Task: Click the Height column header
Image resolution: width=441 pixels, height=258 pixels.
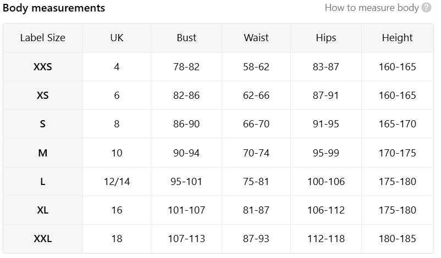Action: 397,38
